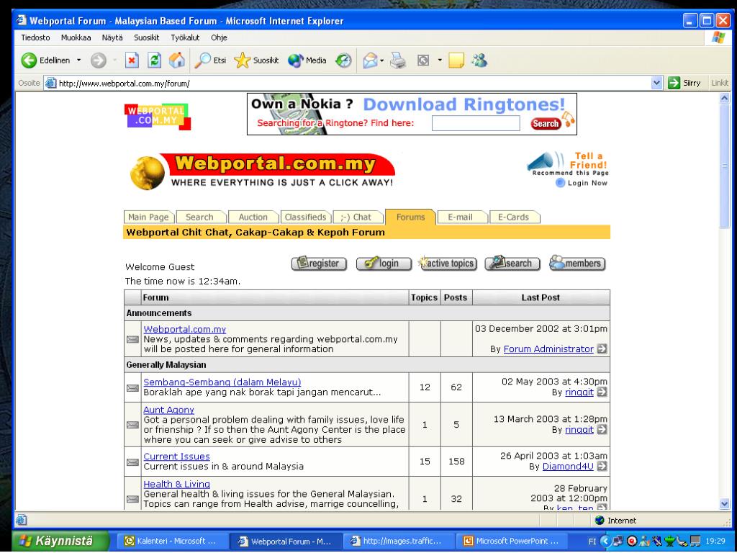Click the members button
This screenshot has height=553, width=737.
(x=577, y=264)
